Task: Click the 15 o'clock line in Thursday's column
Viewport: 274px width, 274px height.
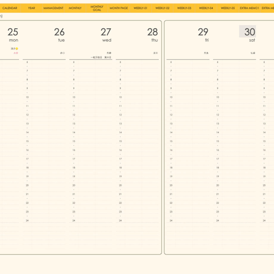Action: 137,141
